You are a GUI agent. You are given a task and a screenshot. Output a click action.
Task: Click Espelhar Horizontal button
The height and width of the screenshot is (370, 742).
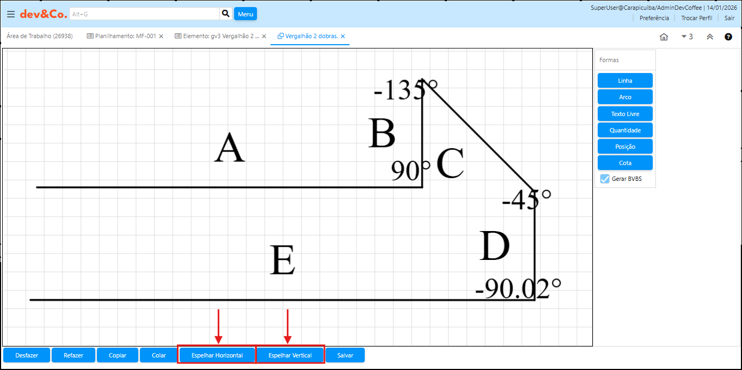217,355
